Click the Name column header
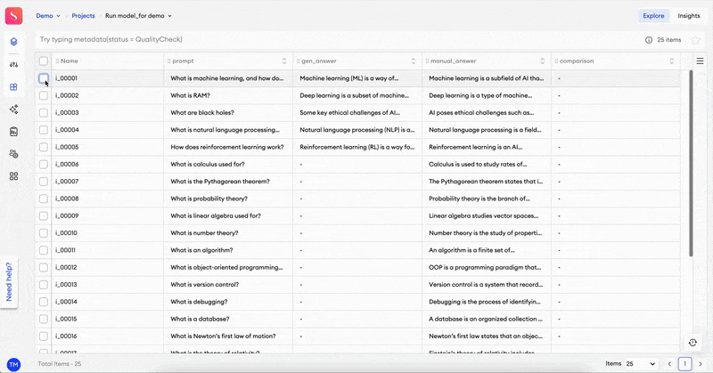 pos(108,61)
